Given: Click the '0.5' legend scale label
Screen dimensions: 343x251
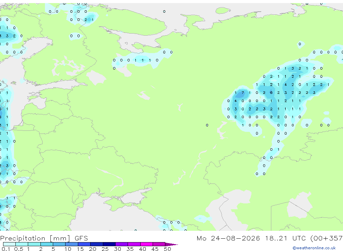Looking at the screenshot, I should (x=19, y=249).
